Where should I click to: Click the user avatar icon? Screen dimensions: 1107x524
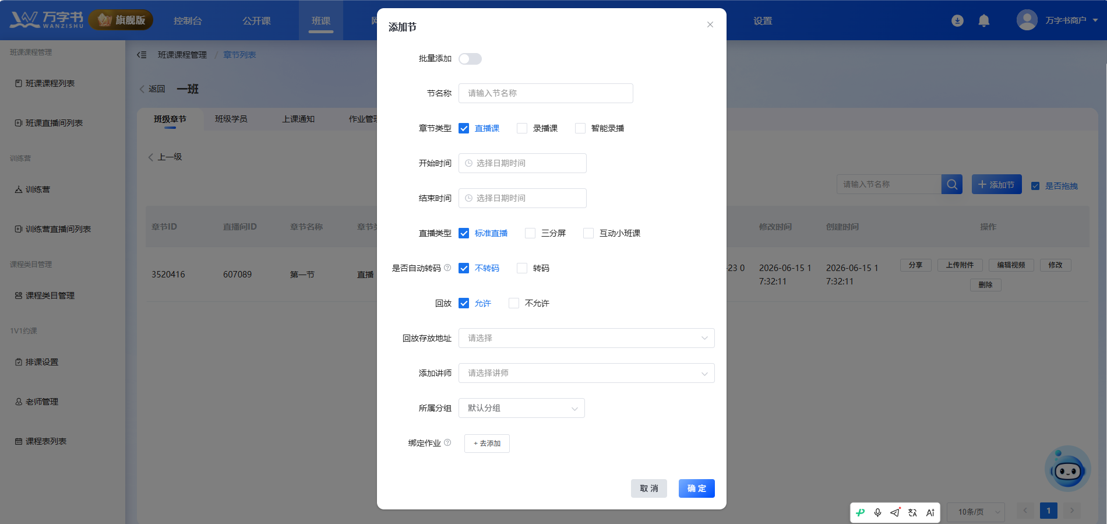point(1027,20)
